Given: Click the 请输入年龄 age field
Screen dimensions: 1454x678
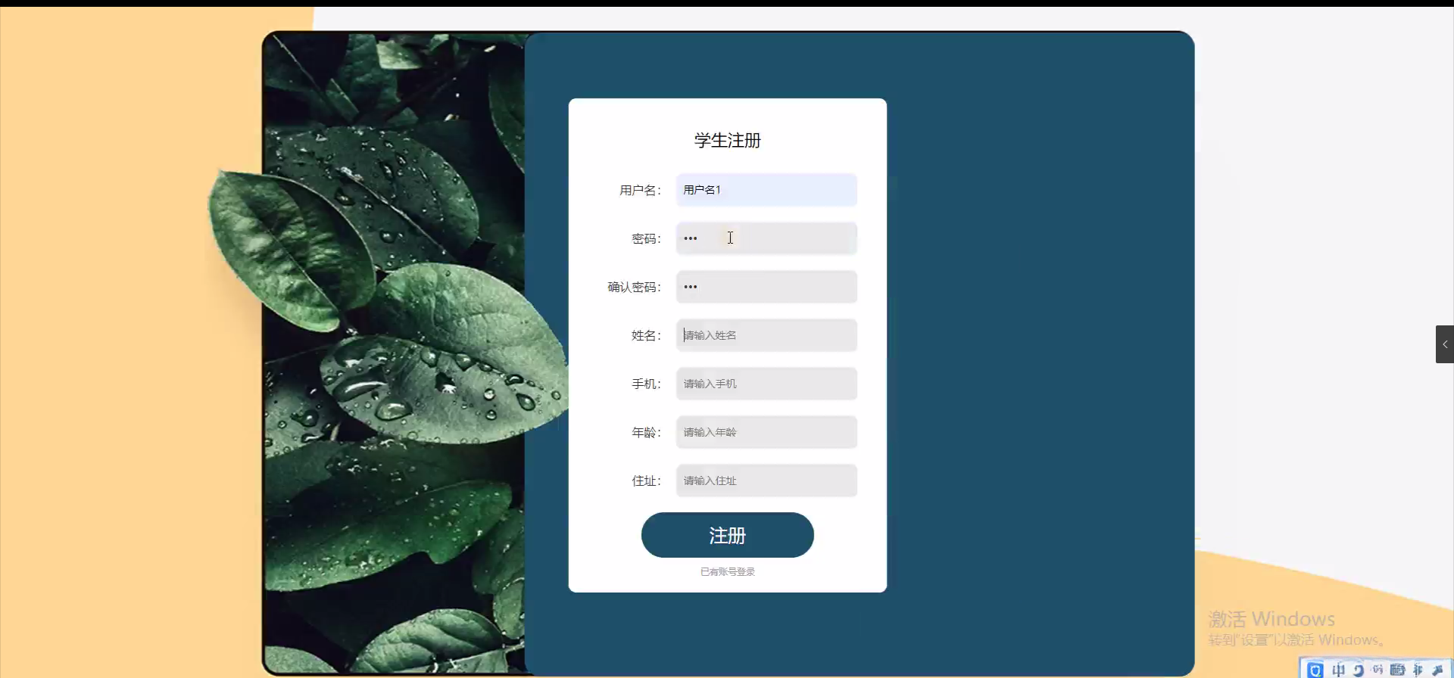Looking at the screenshot, I should (766, 432).
